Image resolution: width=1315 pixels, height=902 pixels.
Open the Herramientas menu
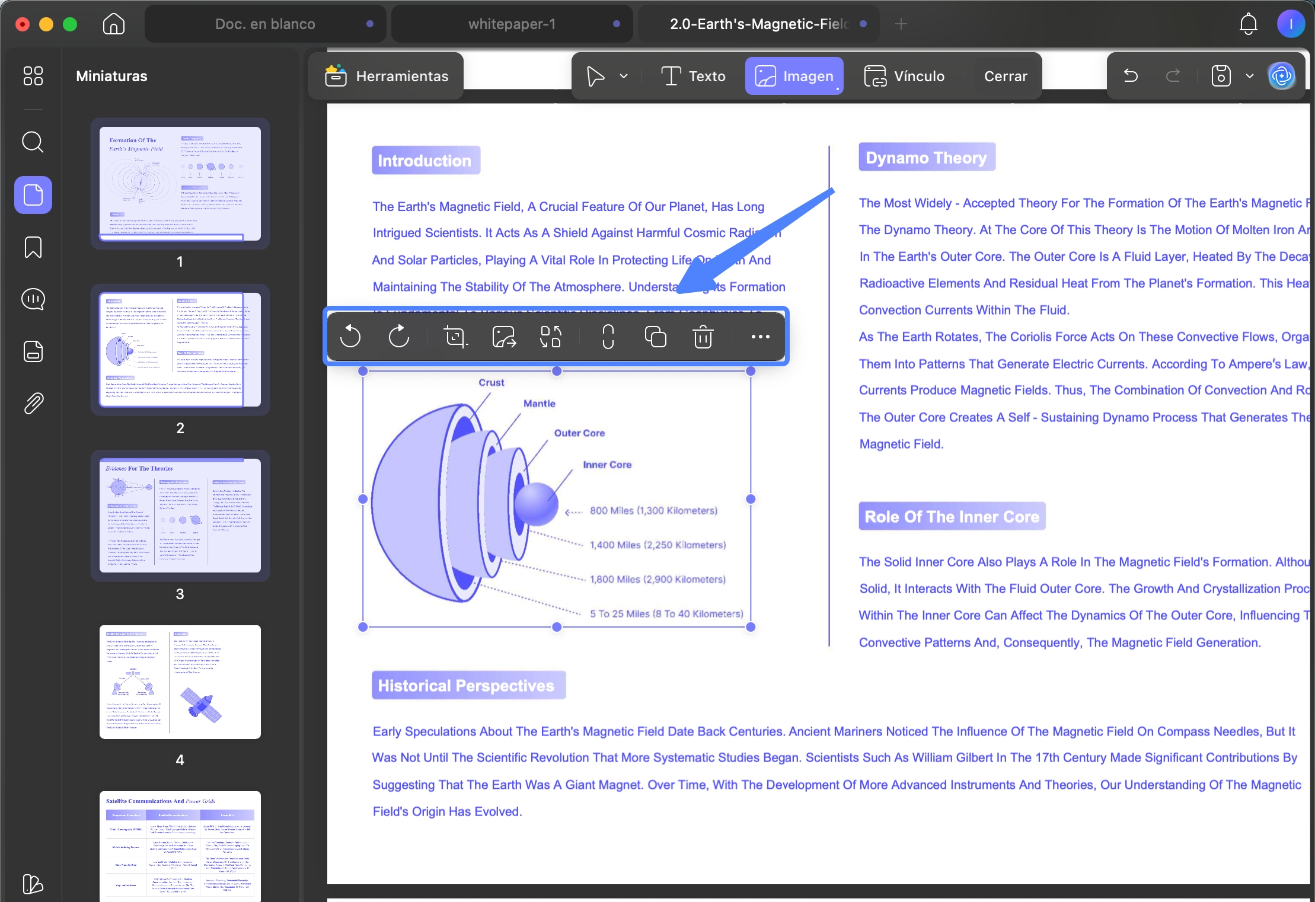coord(386,76)
